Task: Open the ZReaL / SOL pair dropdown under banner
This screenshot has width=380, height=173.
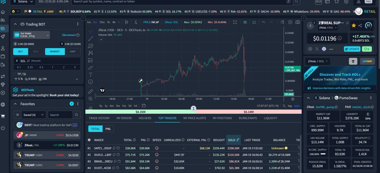Action: [x=318, y=61]
